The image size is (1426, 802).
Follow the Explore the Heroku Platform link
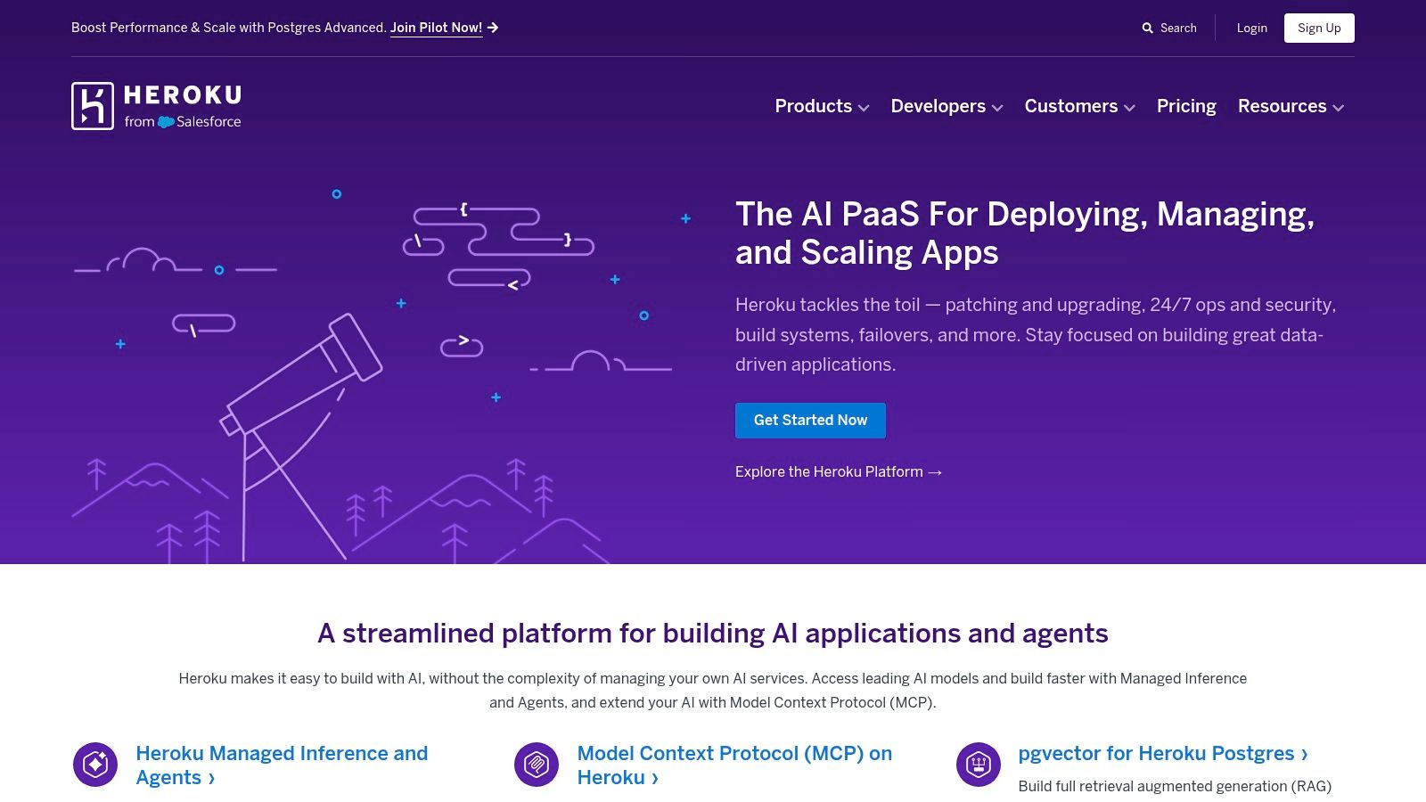pos(838,472)
